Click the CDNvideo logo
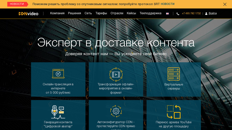The image size is (232, 130). pos(28,13)
